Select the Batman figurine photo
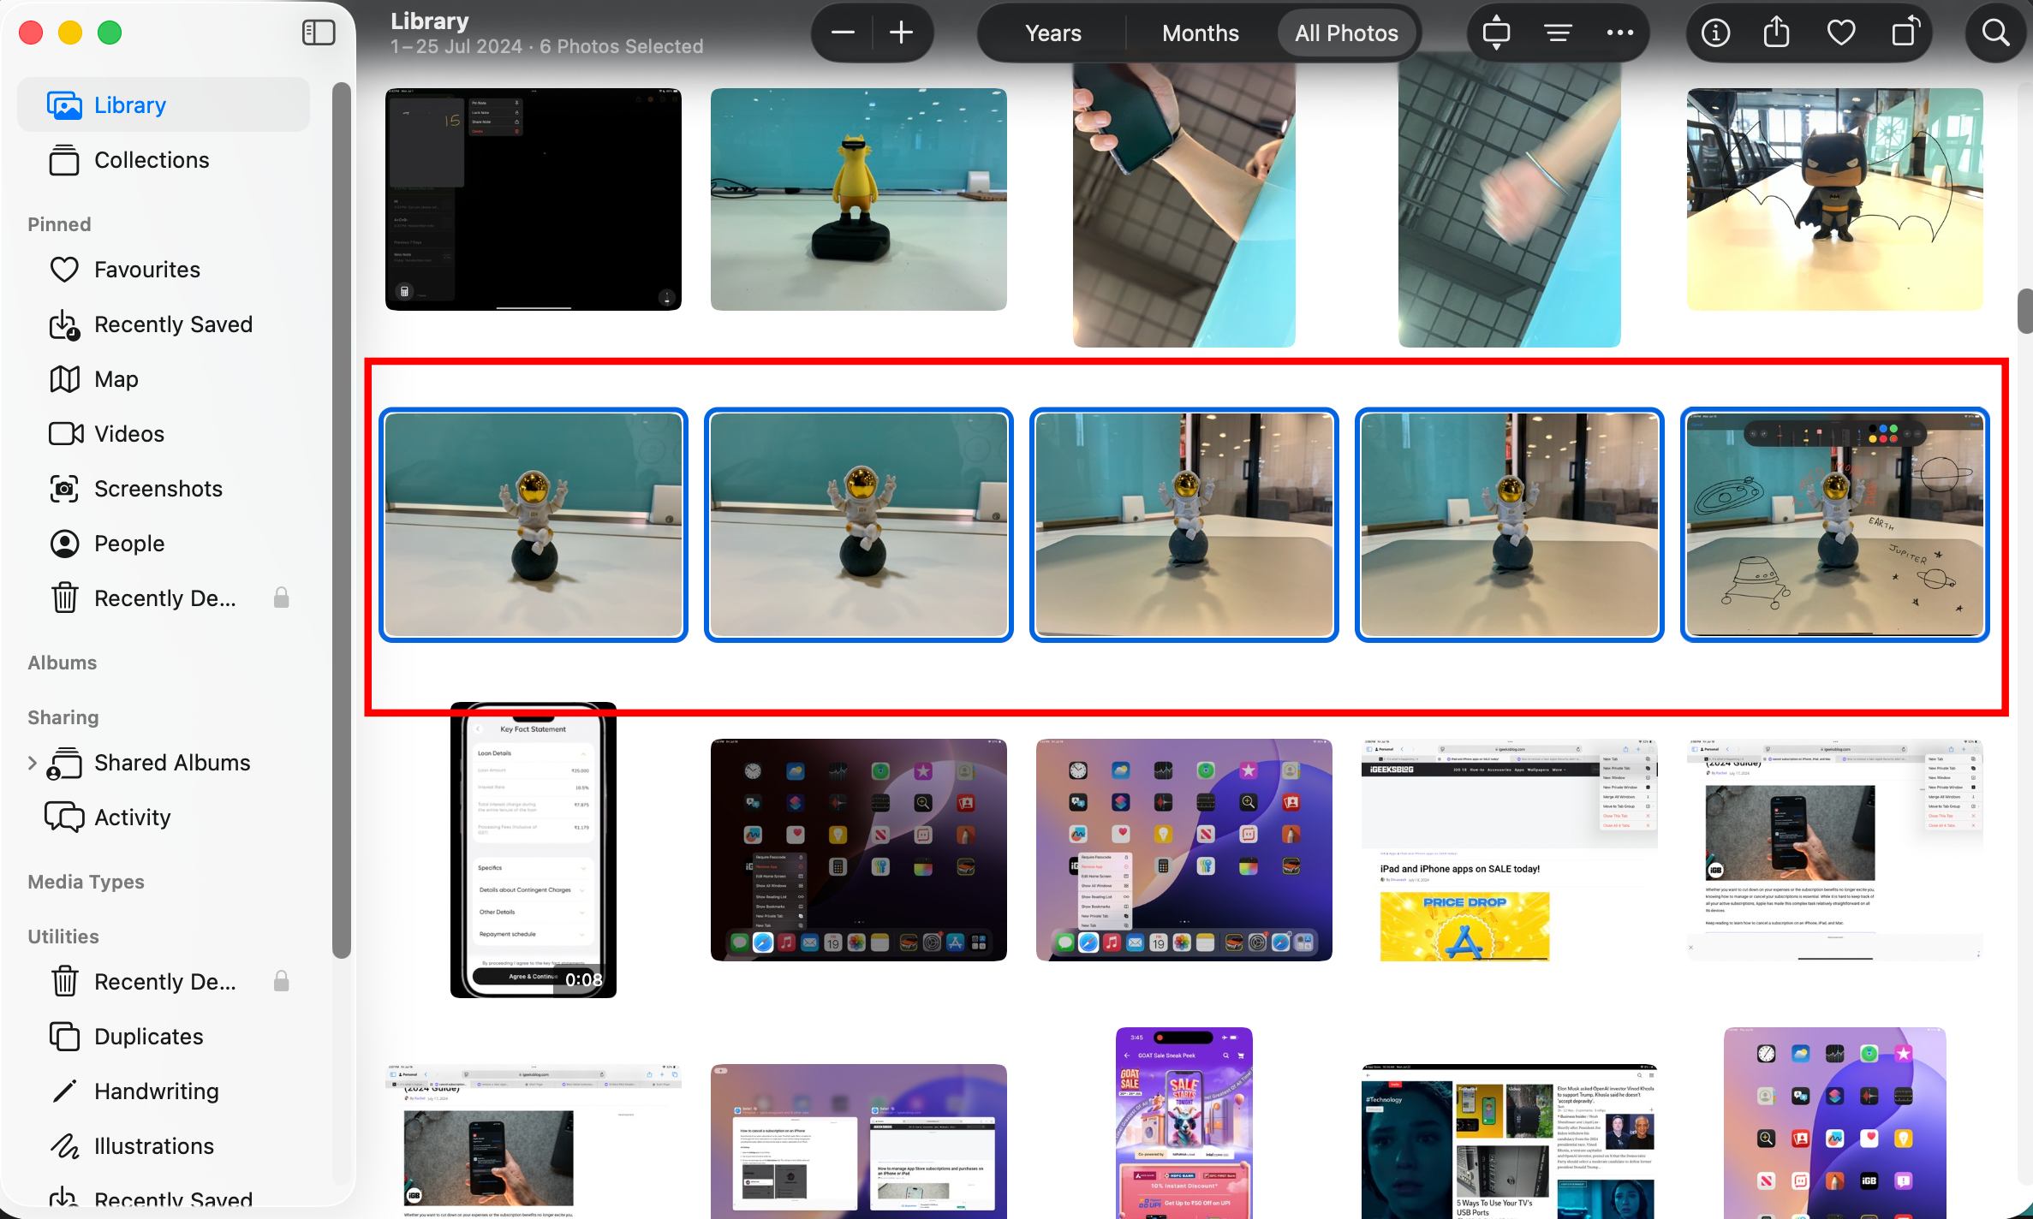 click(1835, 199)
